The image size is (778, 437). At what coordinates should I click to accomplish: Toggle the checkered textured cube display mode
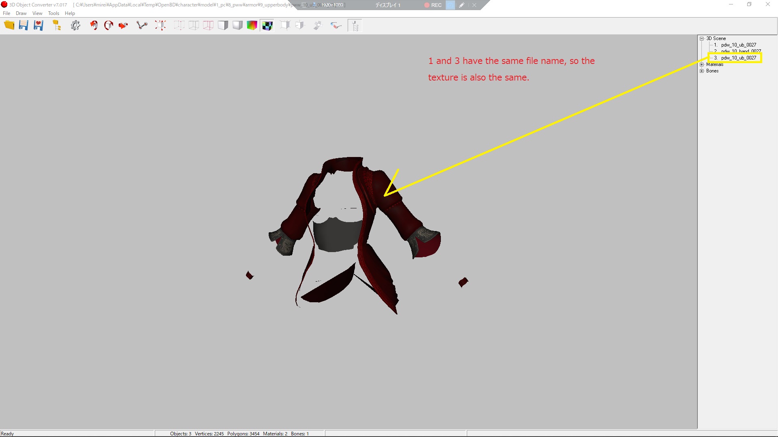click(x=267, y=25)
